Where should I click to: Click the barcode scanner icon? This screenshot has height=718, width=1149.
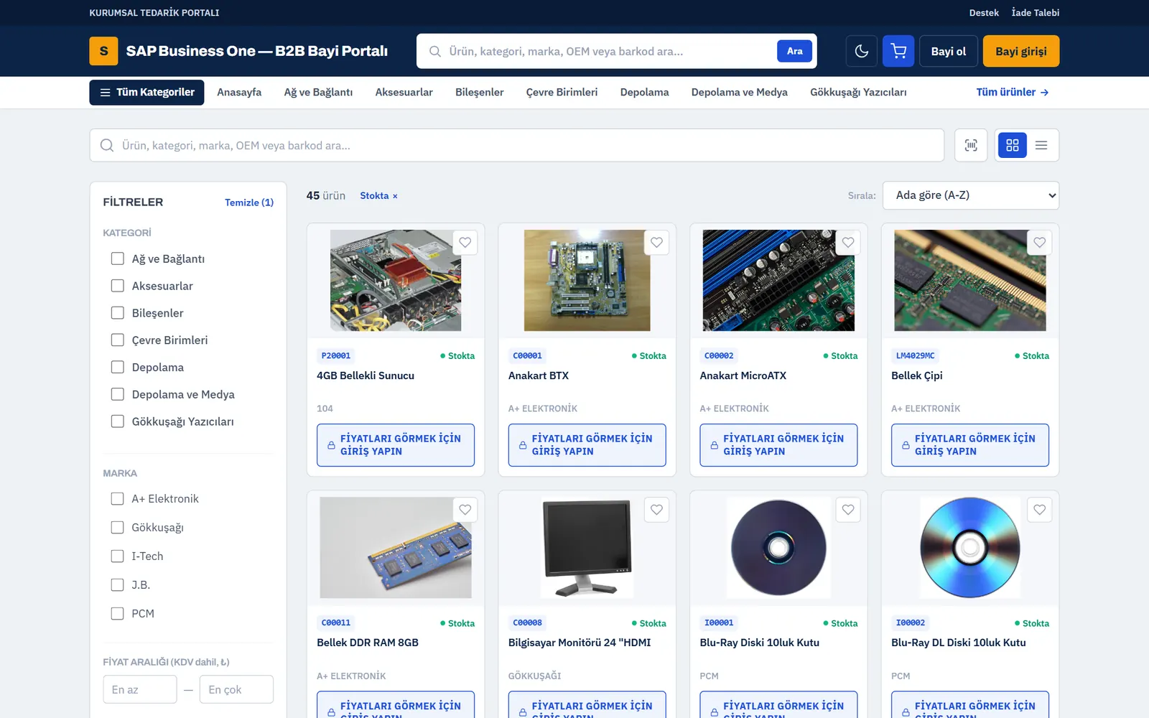coord(971,145)
